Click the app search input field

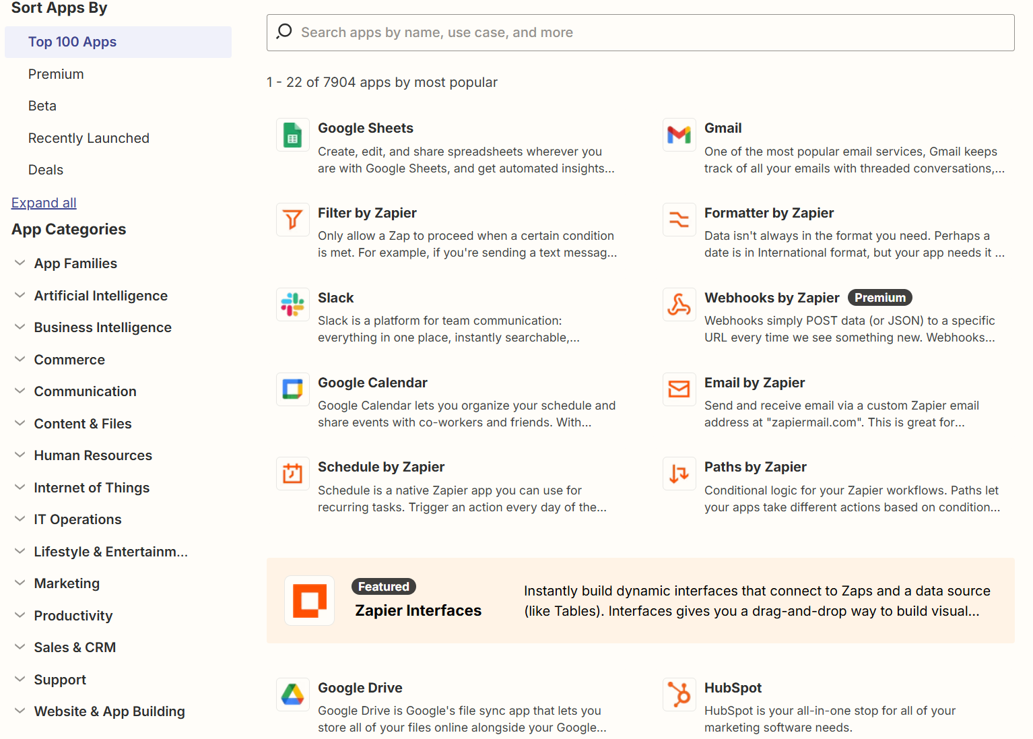[x=640, y=32]
